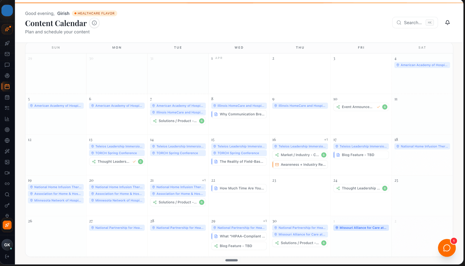Expand the +1 more indicator on April 21
Image resolution: width=465 pixels, height=266 pixels.
(x=204, y=180)
